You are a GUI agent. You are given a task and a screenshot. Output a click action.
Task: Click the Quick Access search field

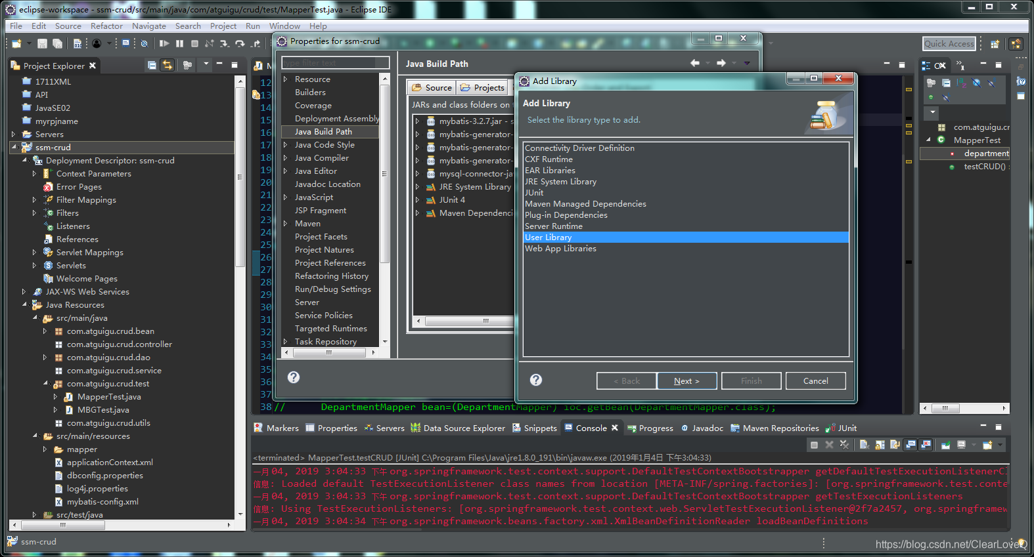(x=949, y=43)
